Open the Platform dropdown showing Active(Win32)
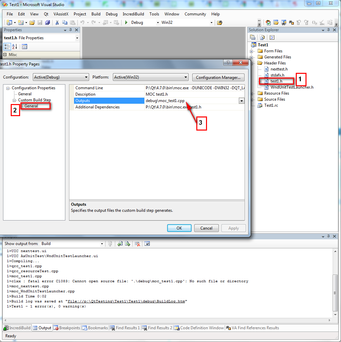341x342 pixels. pyautogui.click(x=150, y=77)
